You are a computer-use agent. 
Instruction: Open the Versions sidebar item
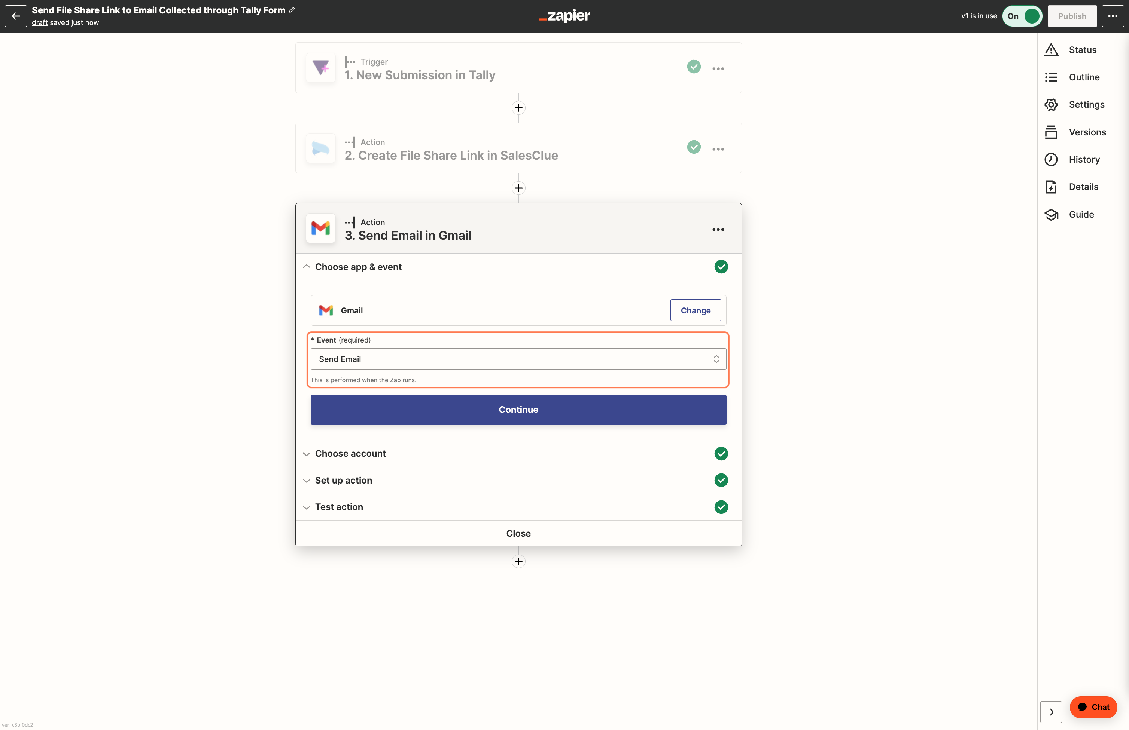point(1075,132)
